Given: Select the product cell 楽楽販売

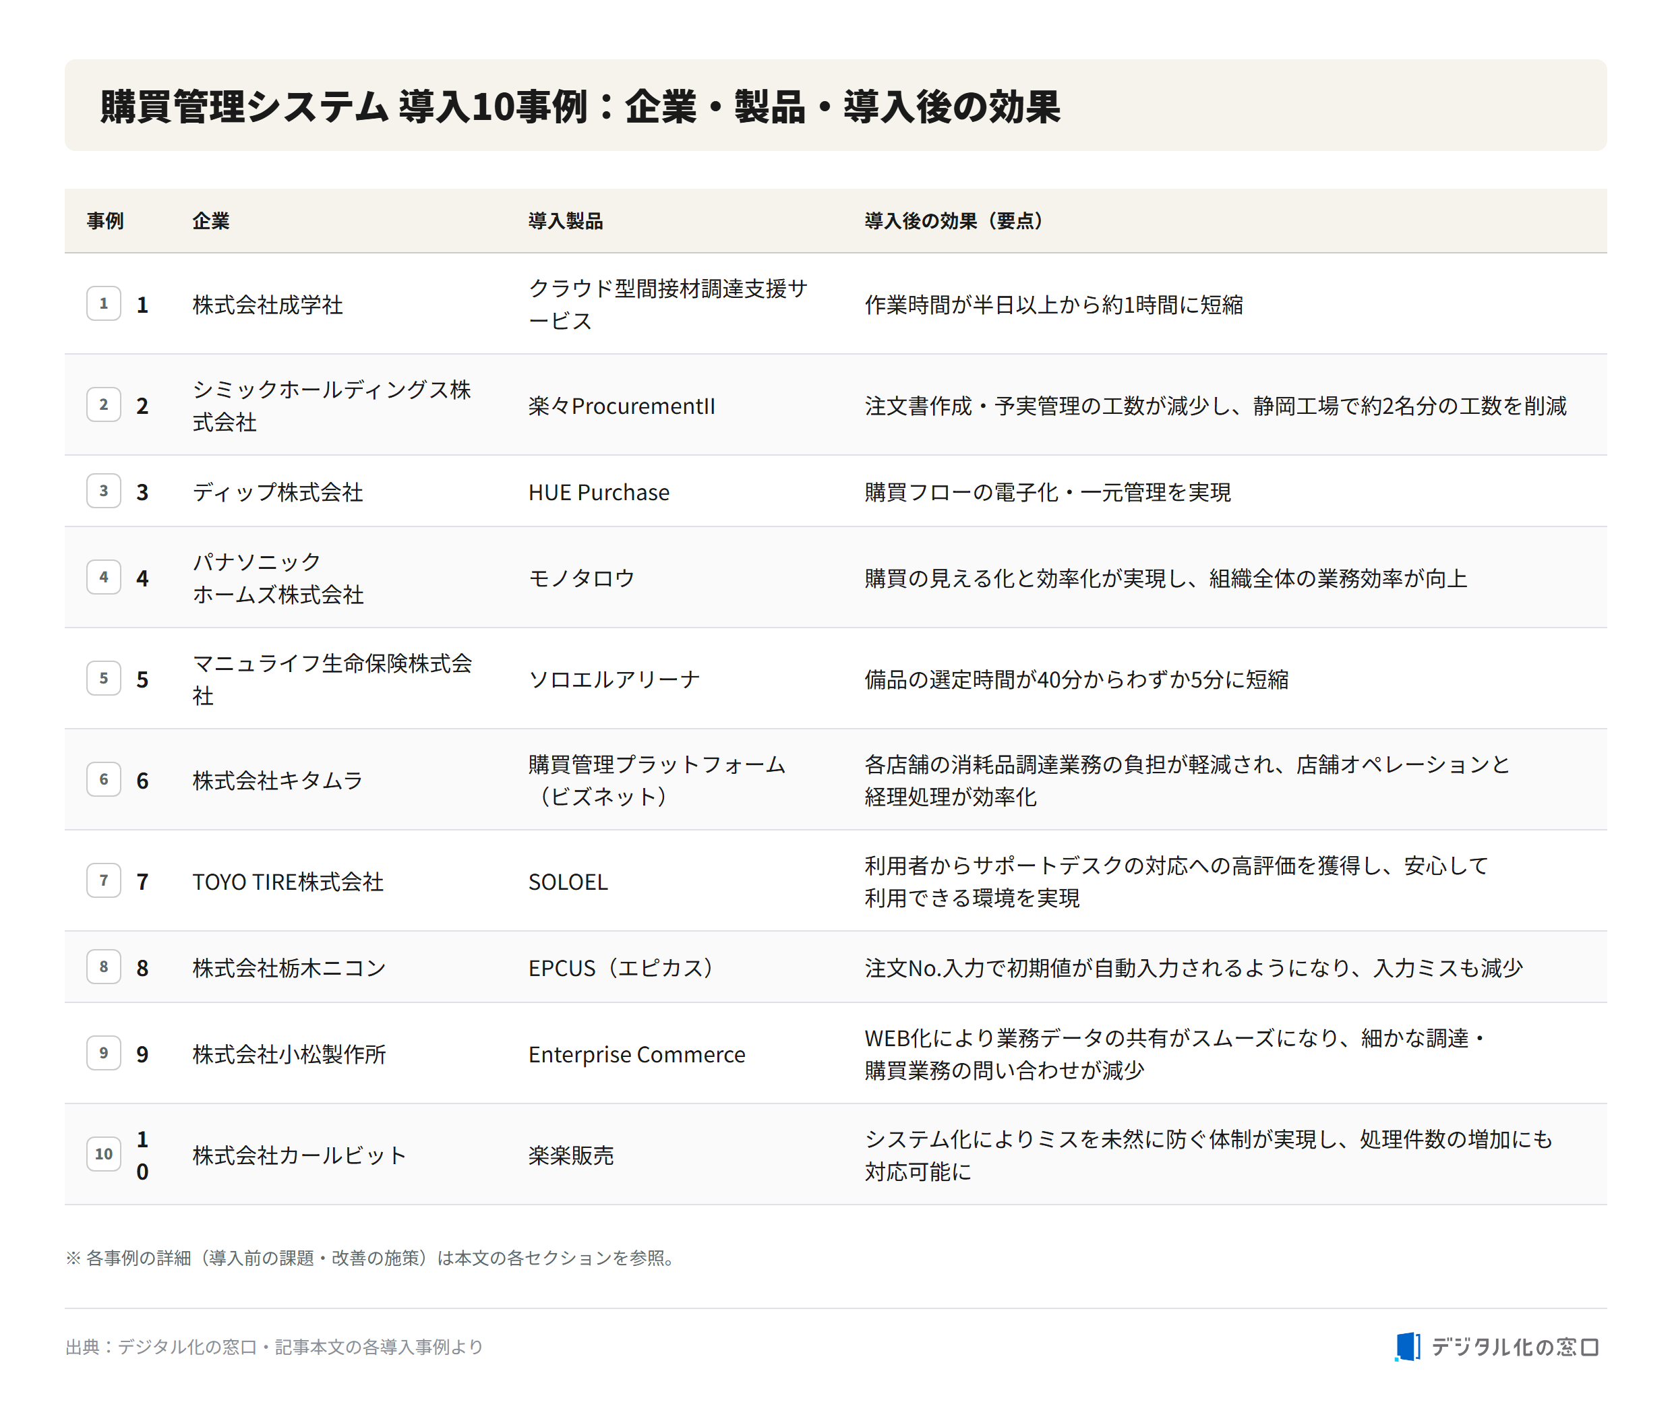Looking at the screenshot, I should [570, 1155].
